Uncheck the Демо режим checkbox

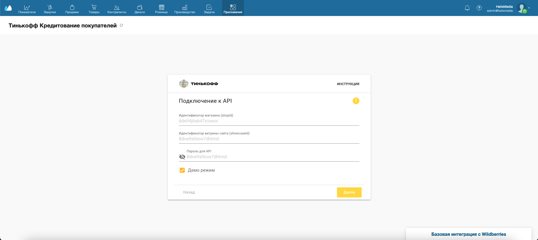[182, 170]
